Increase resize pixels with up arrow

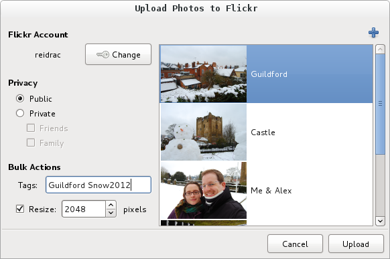(111, 205)
